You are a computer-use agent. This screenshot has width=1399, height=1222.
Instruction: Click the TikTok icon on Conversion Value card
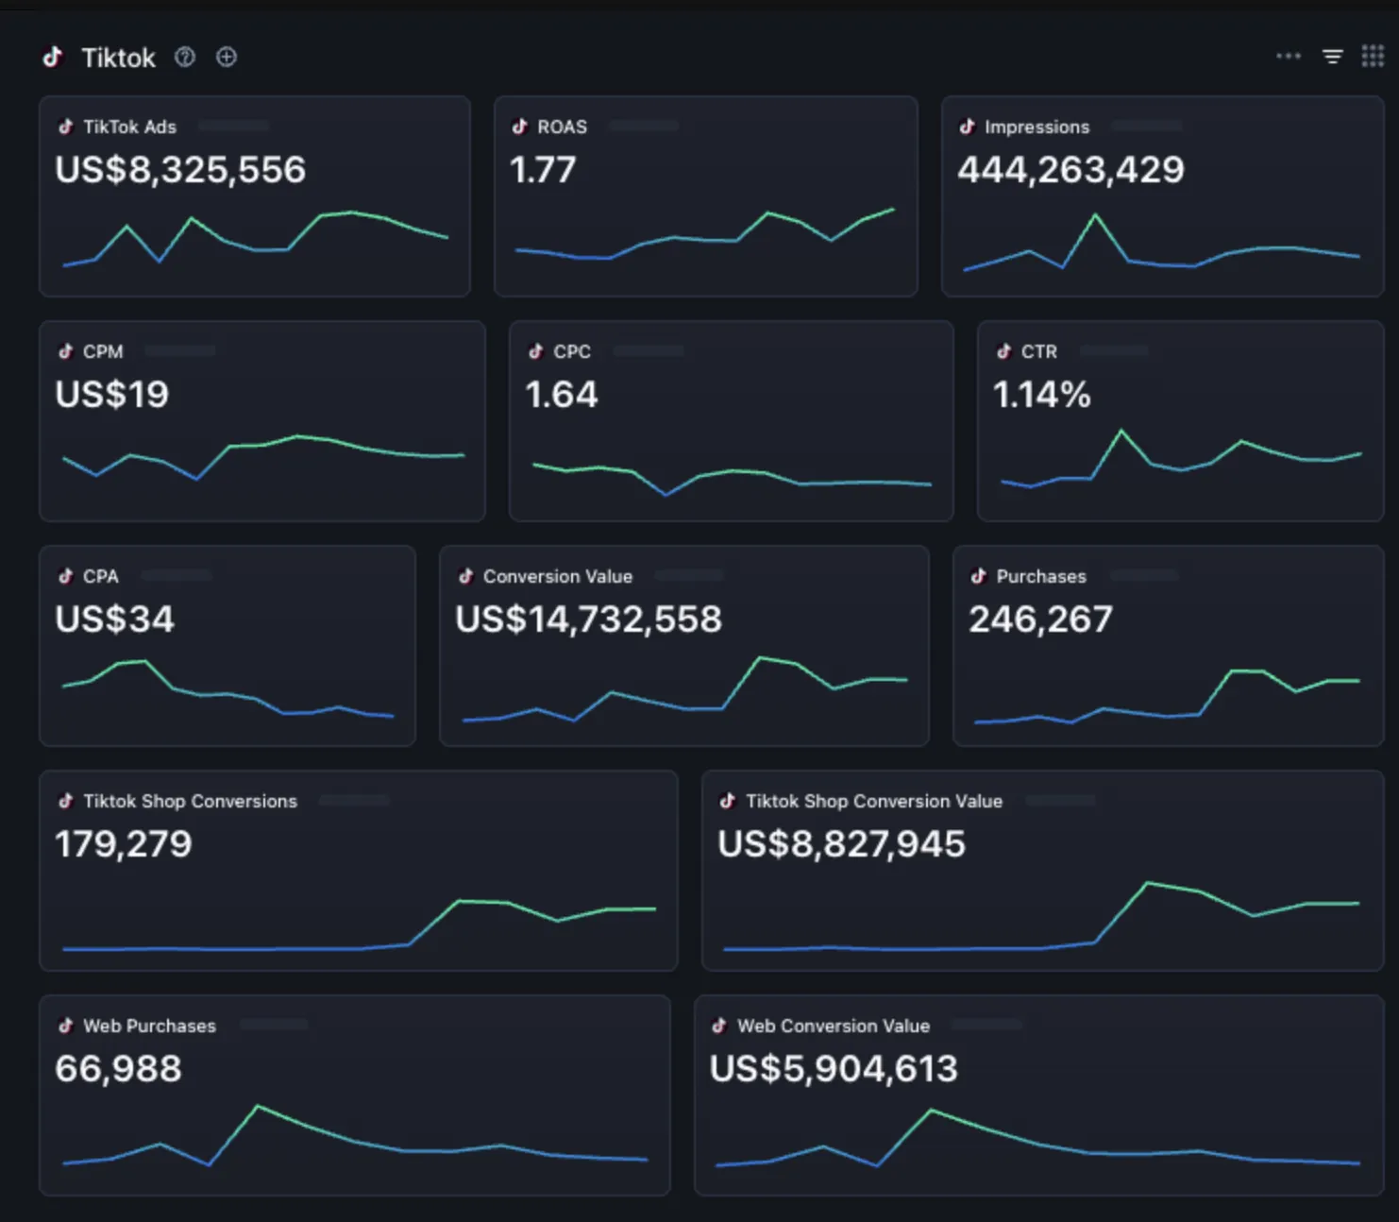point(466,576)
